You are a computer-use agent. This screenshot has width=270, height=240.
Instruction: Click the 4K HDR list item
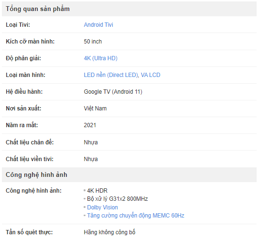(x=97, y=191)
